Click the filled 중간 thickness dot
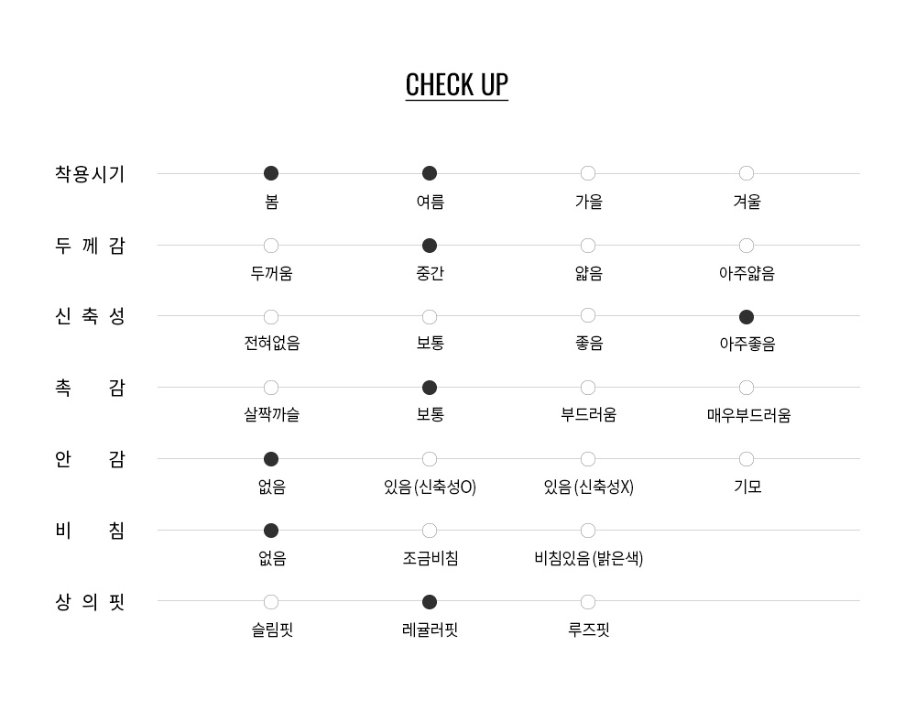The width and height of the screenshot is (916, 712). click(430, 246)
